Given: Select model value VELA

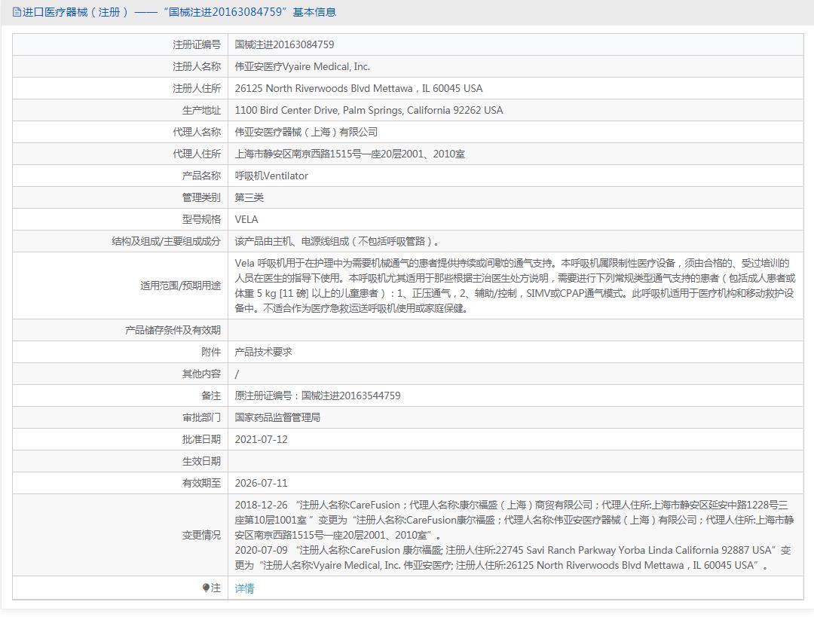Looking at the screenshot, I should coord(246,219).
